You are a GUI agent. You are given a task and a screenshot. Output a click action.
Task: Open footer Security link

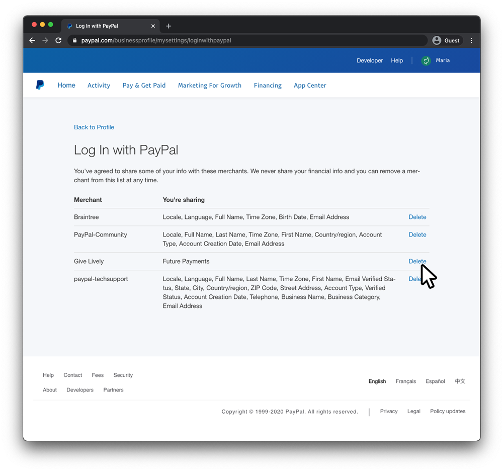click(x=123, y=375)
